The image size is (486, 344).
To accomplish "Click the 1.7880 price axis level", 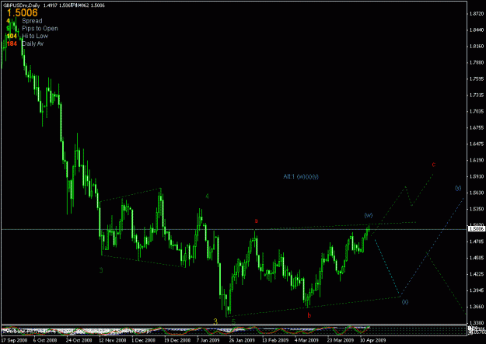I will tap(477, 63).
